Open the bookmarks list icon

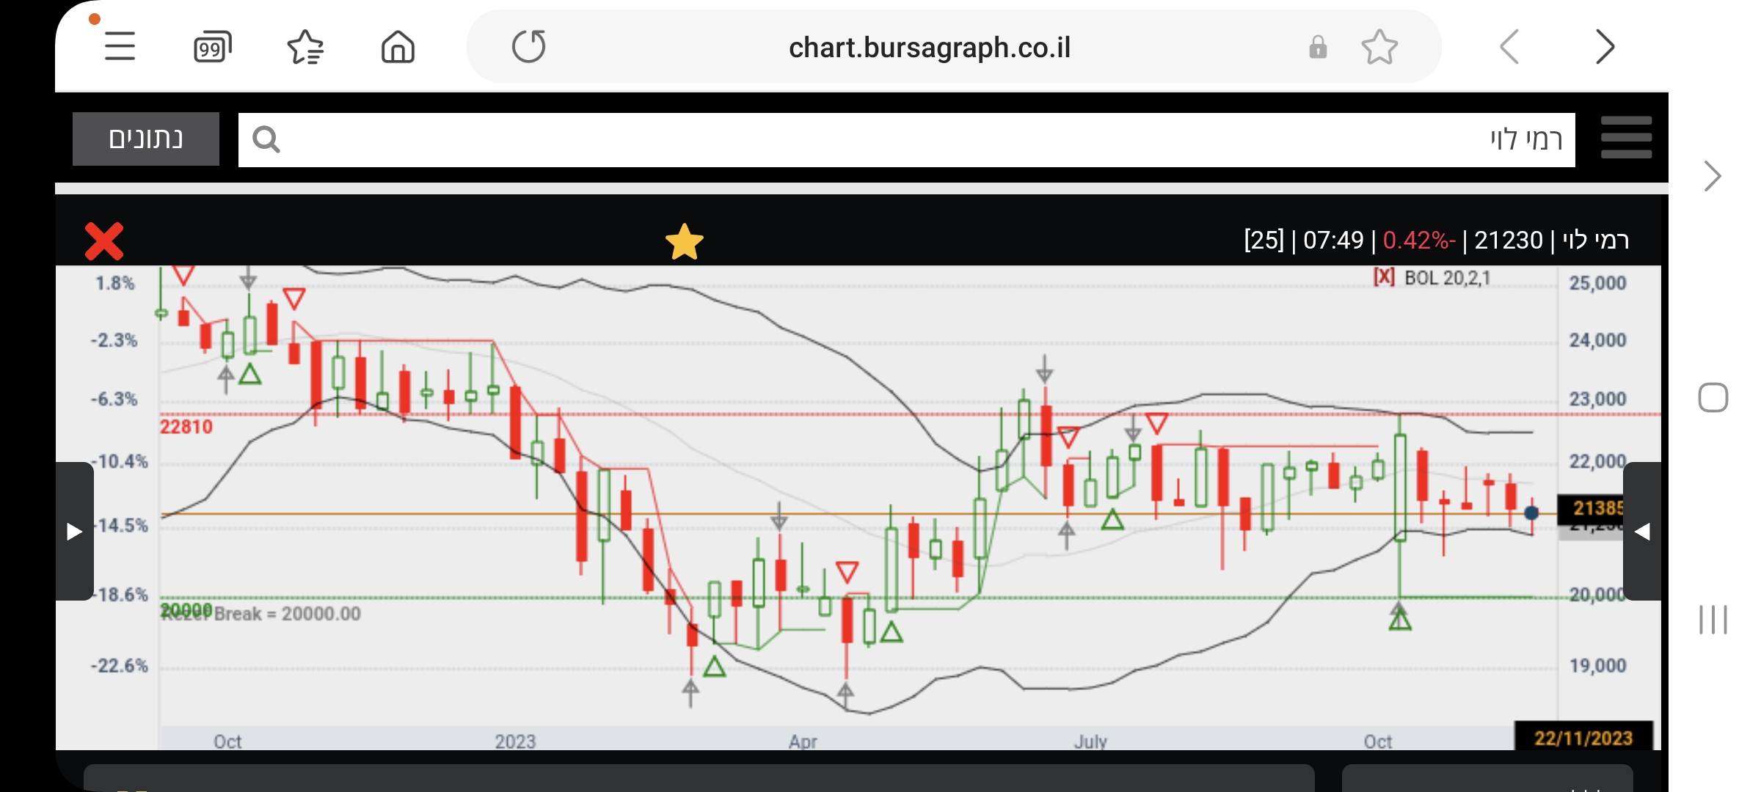tap(305, 47)
